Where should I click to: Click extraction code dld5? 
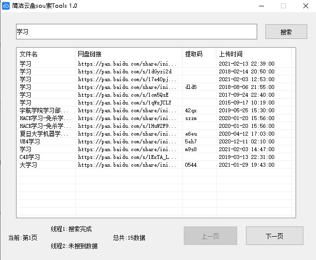click(x=191, y=87)
